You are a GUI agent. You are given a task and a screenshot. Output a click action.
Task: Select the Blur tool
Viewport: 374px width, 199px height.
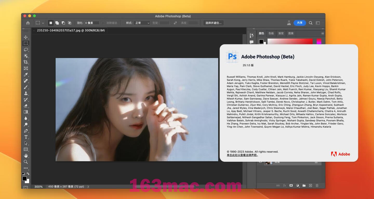tap(26, 118)
